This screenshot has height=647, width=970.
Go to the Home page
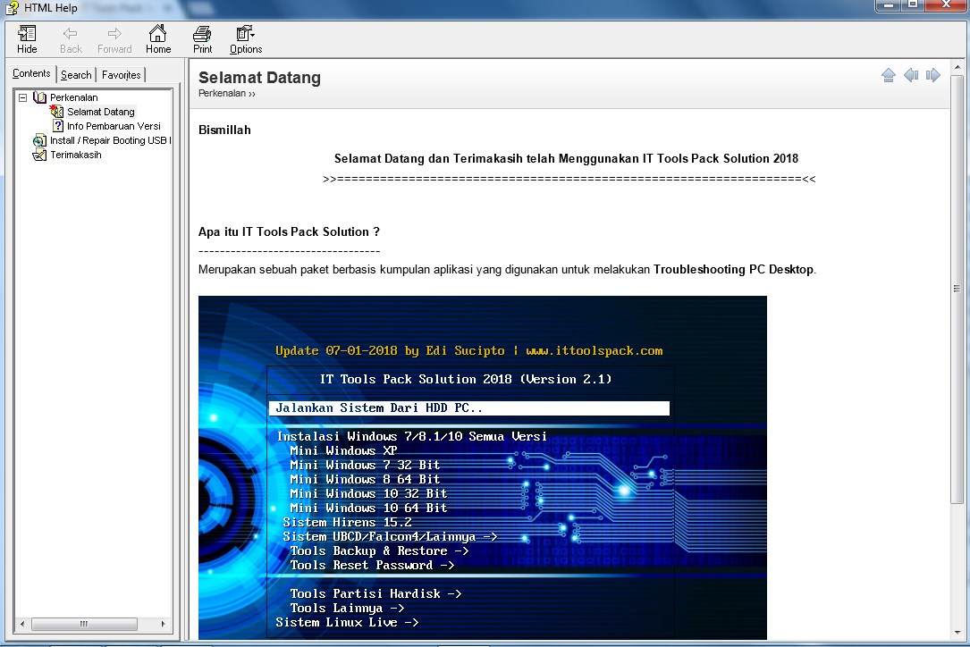pyautogui.click(x=158, y=39)
